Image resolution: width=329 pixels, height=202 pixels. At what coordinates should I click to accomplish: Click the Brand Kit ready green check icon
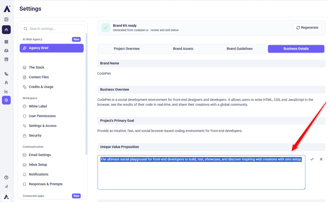pyautogui.click(x=106, y=28)
